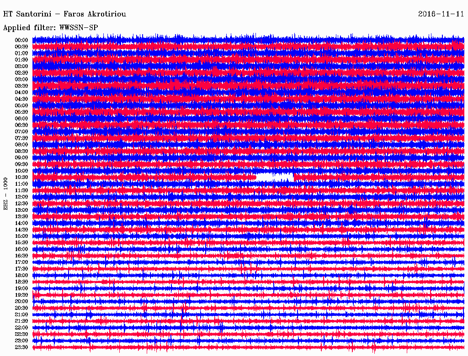Select the 04:30 time label
The image size is (468, 356).
coord(21,99)
